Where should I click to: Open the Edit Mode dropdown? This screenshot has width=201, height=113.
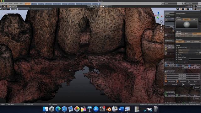point(5,9)
